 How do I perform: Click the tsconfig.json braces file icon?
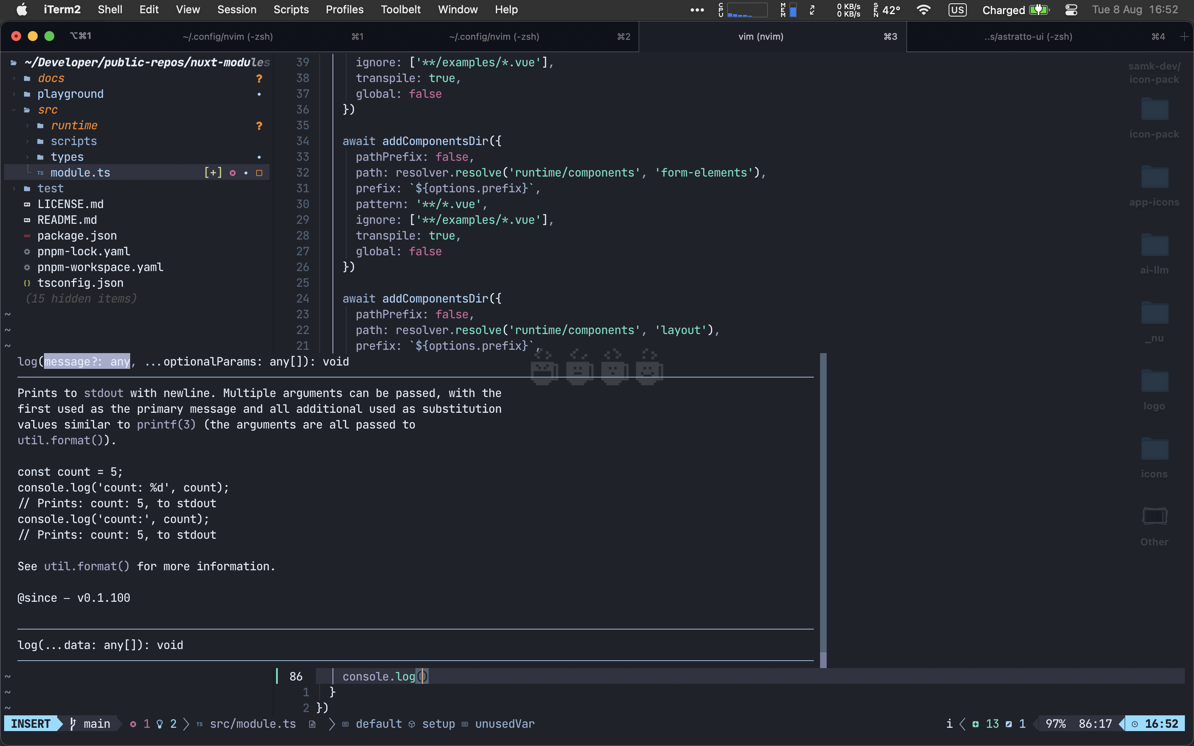click(x=27, y=283)
